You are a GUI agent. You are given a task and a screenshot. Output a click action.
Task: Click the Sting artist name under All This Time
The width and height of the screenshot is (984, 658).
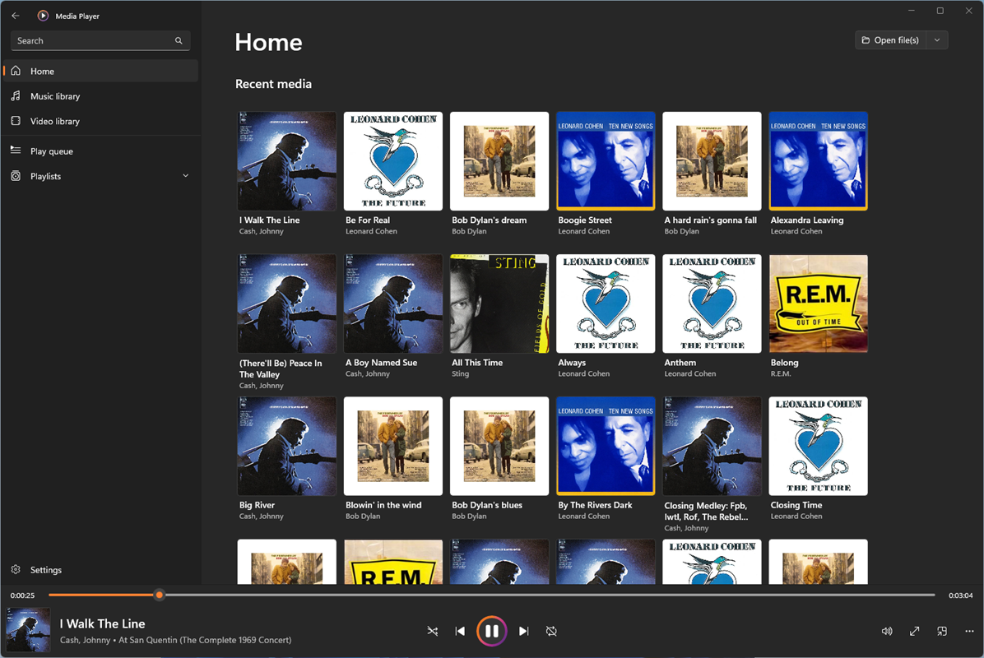pyautogui.click(x=460, y=374)
